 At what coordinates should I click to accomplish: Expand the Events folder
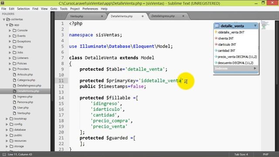pyautogui.click(x=10, y=36)
